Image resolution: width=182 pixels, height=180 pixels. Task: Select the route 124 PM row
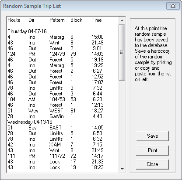[x=56, y=54]
